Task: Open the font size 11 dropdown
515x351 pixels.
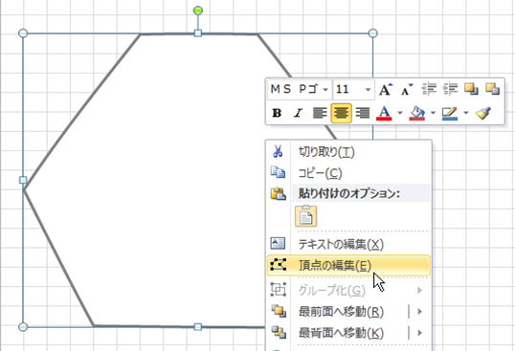Action: (x=368, y=89)
